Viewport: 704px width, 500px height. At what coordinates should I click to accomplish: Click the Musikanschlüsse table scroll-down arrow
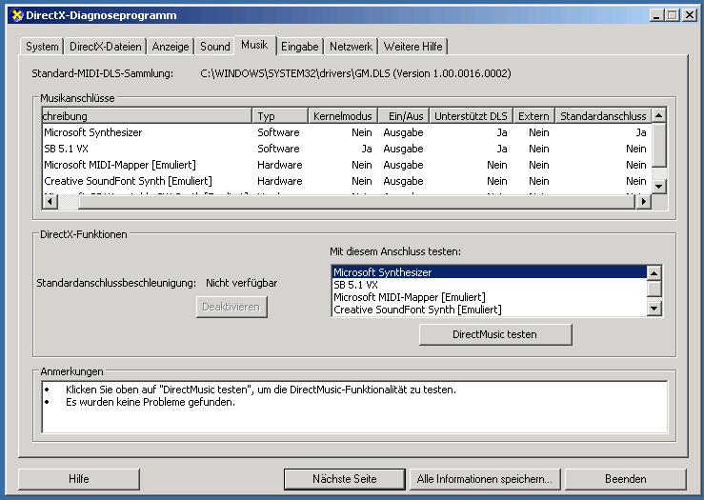[658, 186]
